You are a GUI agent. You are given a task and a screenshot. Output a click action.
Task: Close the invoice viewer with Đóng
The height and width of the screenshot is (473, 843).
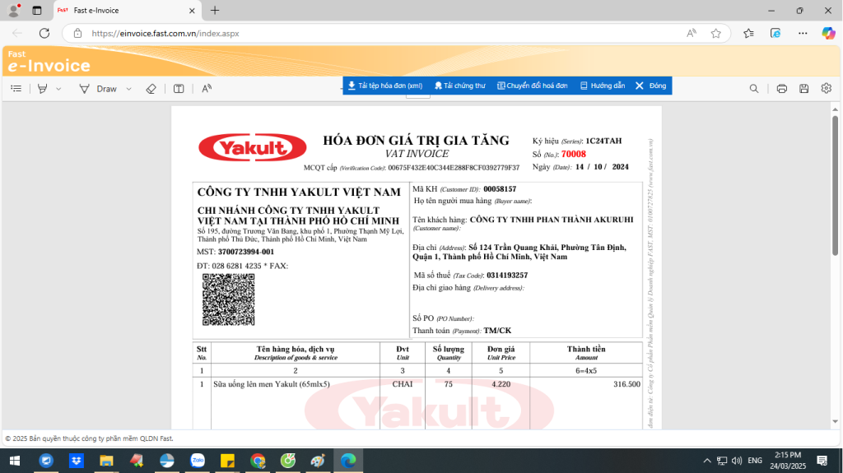pyautogui.click(x=650, y=86)
